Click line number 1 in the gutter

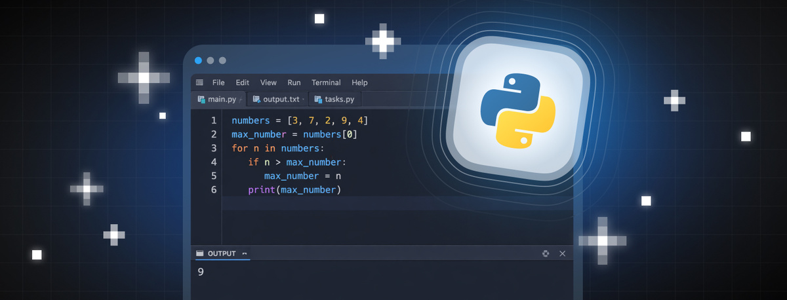pos(214,121)
